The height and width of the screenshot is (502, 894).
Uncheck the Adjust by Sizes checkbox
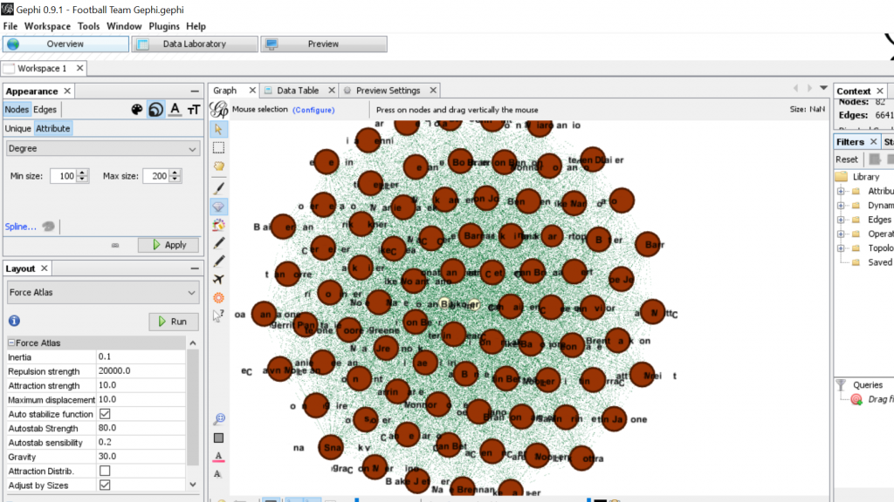point(105,485)
